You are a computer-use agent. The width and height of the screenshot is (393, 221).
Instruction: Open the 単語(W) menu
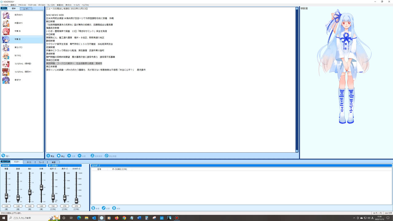(60, 5)
